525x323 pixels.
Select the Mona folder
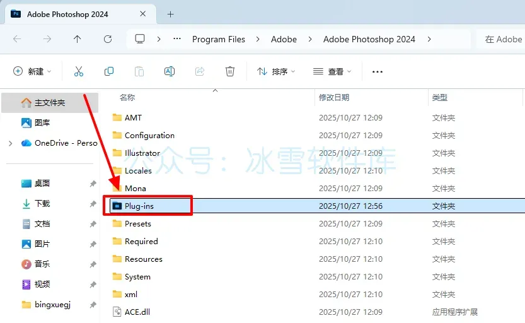point(136,188)
